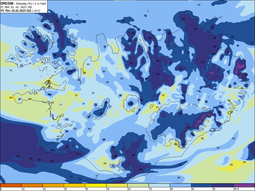The width and height of the screenshot is (255, 191).
Task: Click the 80–90 light blue legend swatch
Action: click(181, 185)
